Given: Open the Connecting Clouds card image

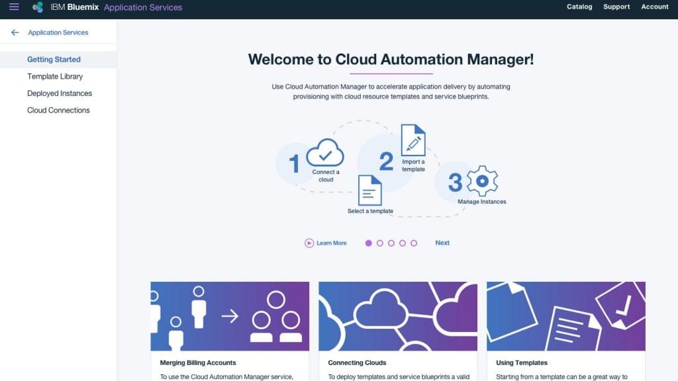Looking at the screenshot, I should pos(398,316).
